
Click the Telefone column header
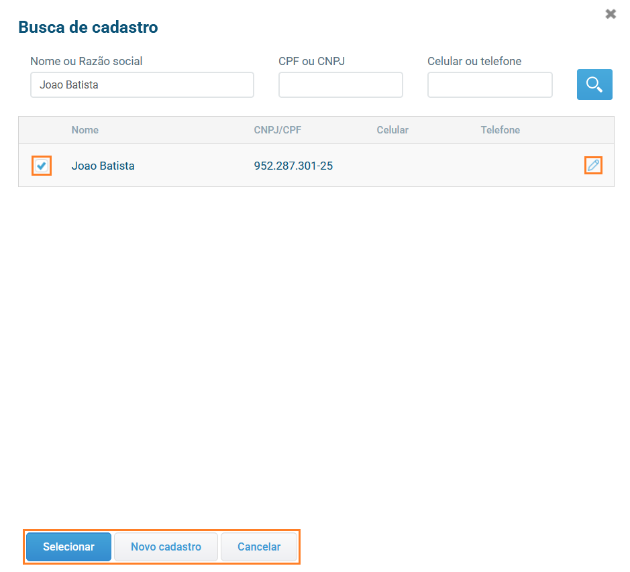click(500, 130)
